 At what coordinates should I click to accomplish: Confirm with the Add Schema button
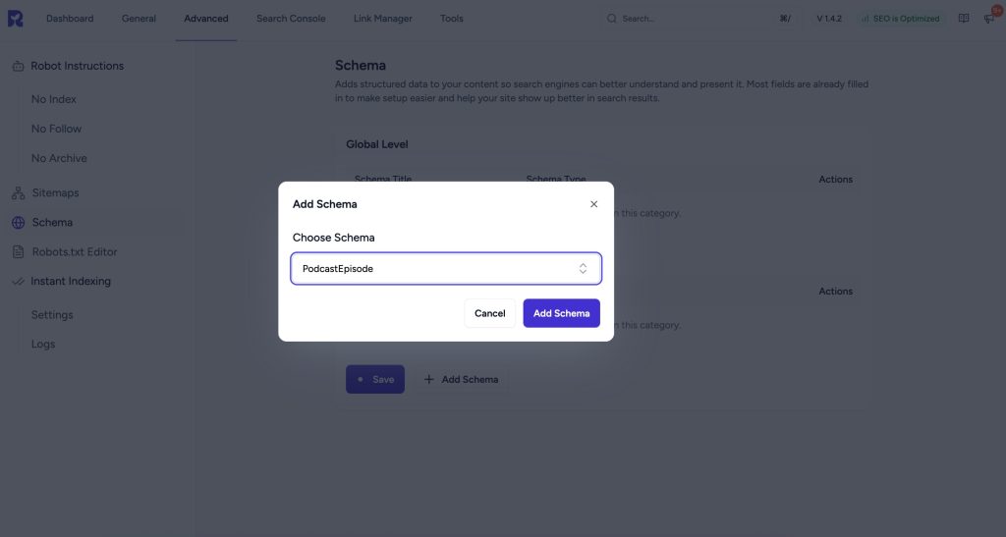(561, 313)
